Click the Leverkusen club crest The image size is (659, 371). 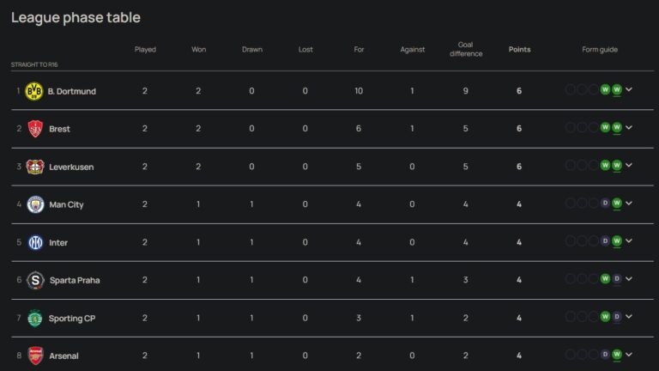coord(35,167)
